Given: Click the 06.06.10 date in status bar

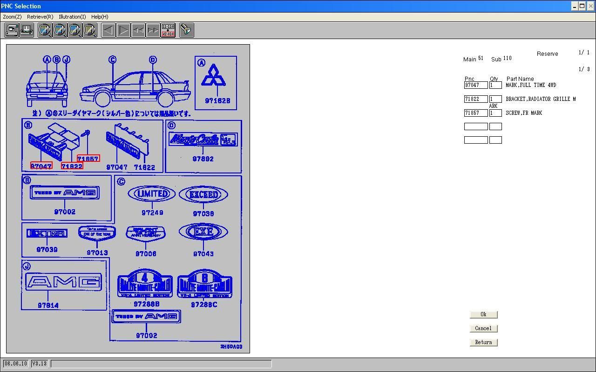Looking at the screenshot, I should pyautogui.click(x=16, y=364).
